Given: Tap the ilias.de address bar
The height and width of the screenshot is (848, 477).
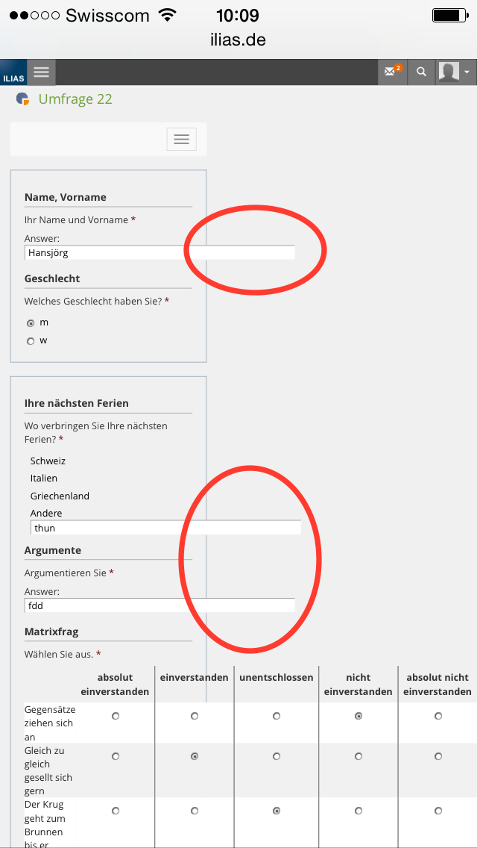Looking at the screenshot, I should pos(238,40).
